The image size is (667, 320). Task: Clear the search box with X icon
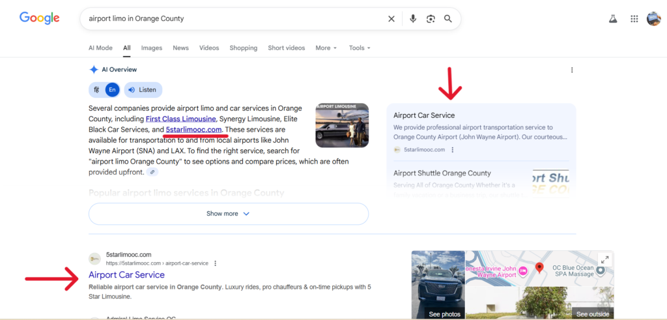tap(391, 19)
